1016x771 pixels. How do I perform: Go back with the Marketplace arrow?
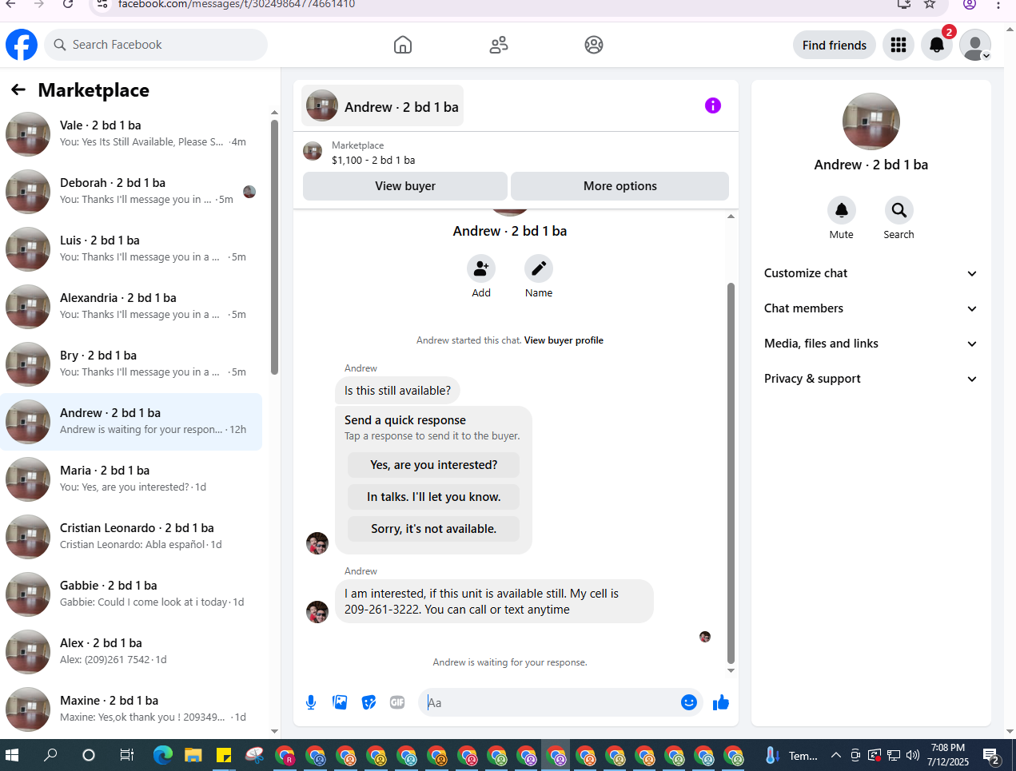coord(18,89)
